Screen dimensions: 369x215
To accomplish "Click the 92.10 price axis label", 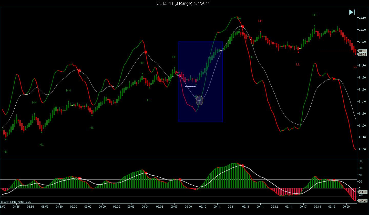I will [362, 18].
